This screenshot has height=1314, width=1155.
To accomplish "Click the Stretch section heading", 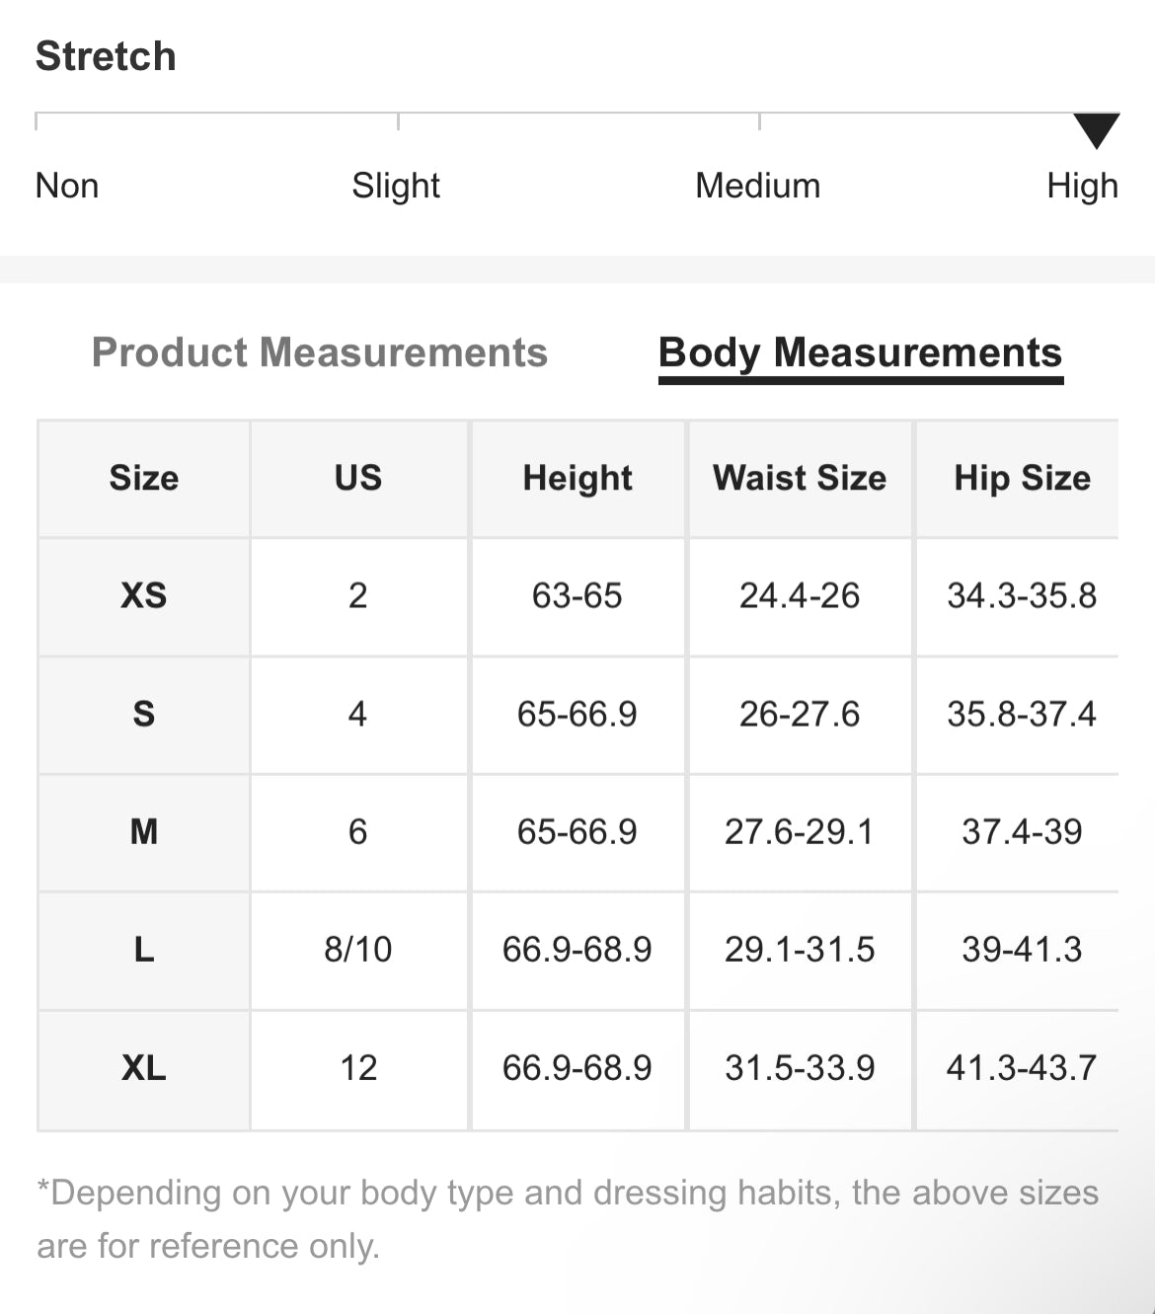I will [106, 56].
